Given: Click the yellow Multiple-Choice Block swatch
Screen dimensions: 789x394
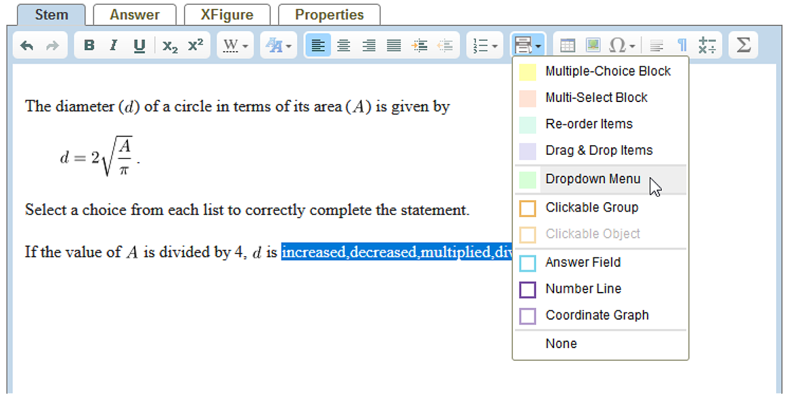Looking at the screenshot, I should (x=527, y=72).
